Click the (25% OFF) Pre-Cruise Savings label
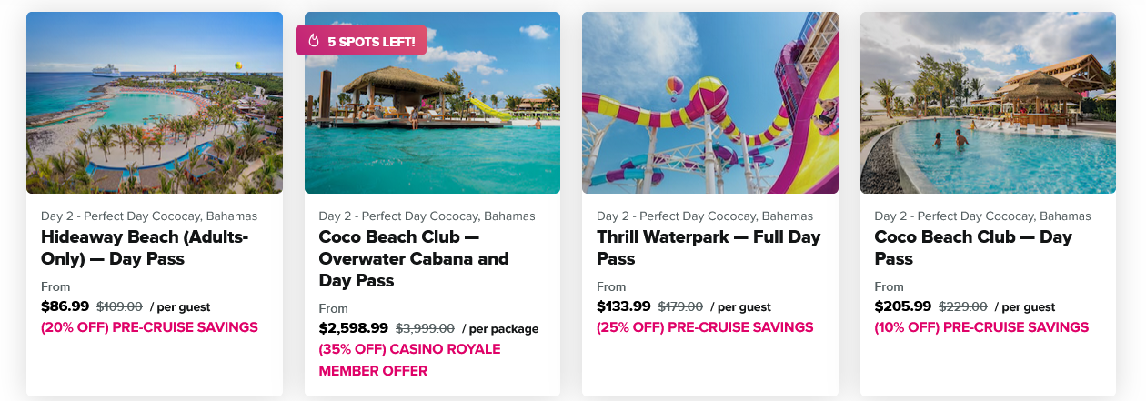Image resolution: width=1146 pixels, height=401 pixels. click(705, 327)
